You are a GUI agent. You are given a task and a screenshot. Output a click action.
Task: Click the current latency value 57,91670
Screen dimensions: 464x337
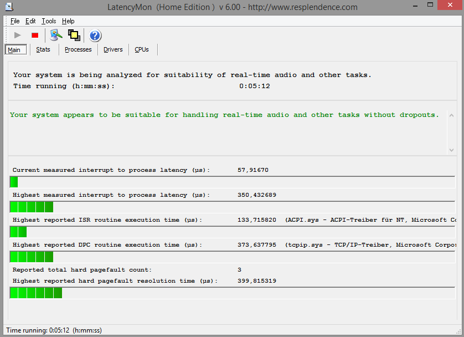253,170
